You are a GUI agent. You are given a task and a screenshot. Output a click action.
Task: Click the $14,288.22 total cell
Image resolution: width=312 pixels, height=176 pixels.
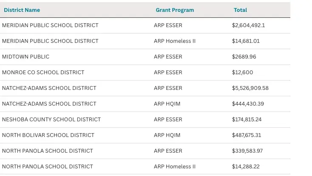(246, 167)
